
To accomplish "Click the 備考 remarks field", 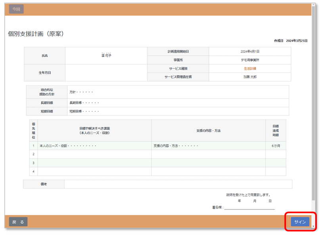I will point(178,184).
